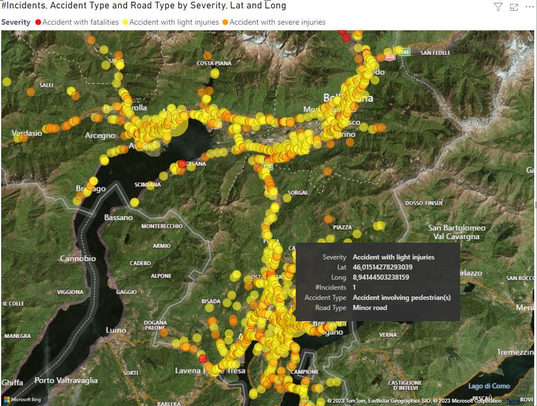The height and width of the screenshot is (406, 537).
Task: Click the yellow light injuries legend dot
Action: tap(125, 22)
